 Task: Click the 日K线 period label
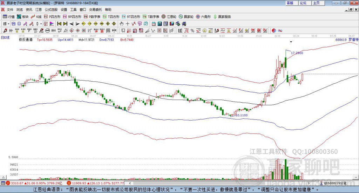click(x=5, y=37)
